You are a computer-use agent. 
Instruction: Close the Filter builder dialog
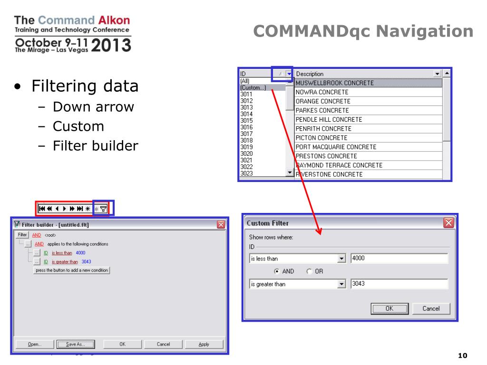click(x=221, y=224)
